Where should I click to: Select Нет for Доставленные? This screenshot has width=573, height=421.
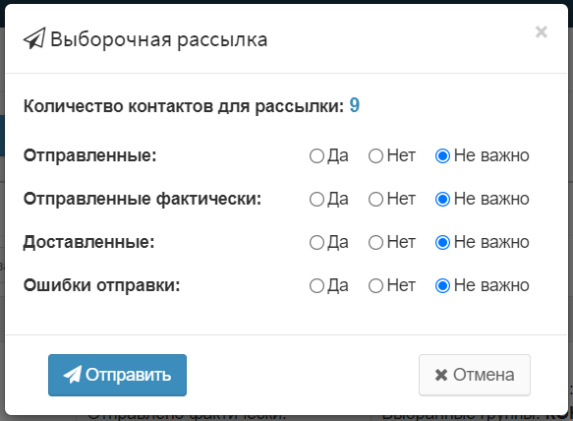click(375, 243)
